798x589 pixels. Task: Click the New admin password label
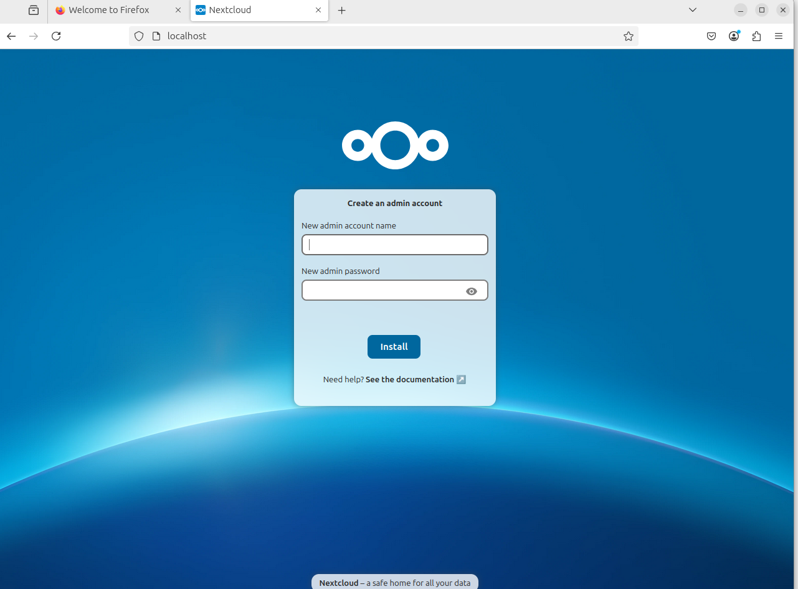[340, 271]
